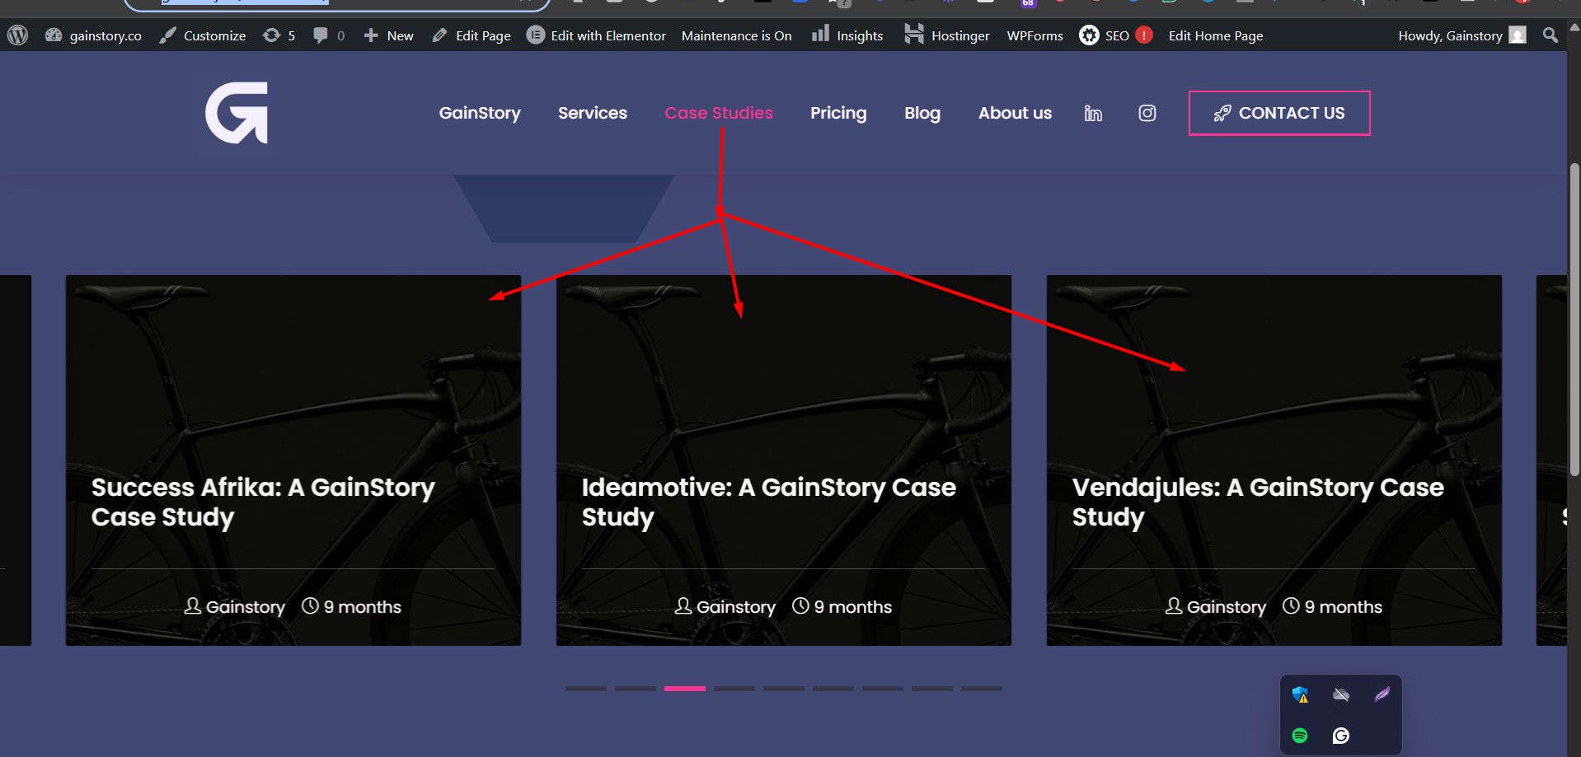
Task: Open Vendajules case study title
Action: click(x=1258, y=502)
